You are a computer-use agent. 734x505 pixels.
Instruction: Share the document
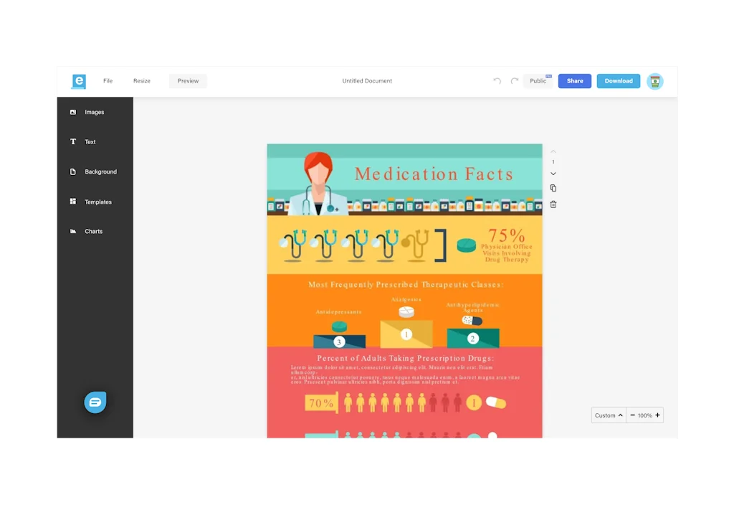(x=574, y=81)
